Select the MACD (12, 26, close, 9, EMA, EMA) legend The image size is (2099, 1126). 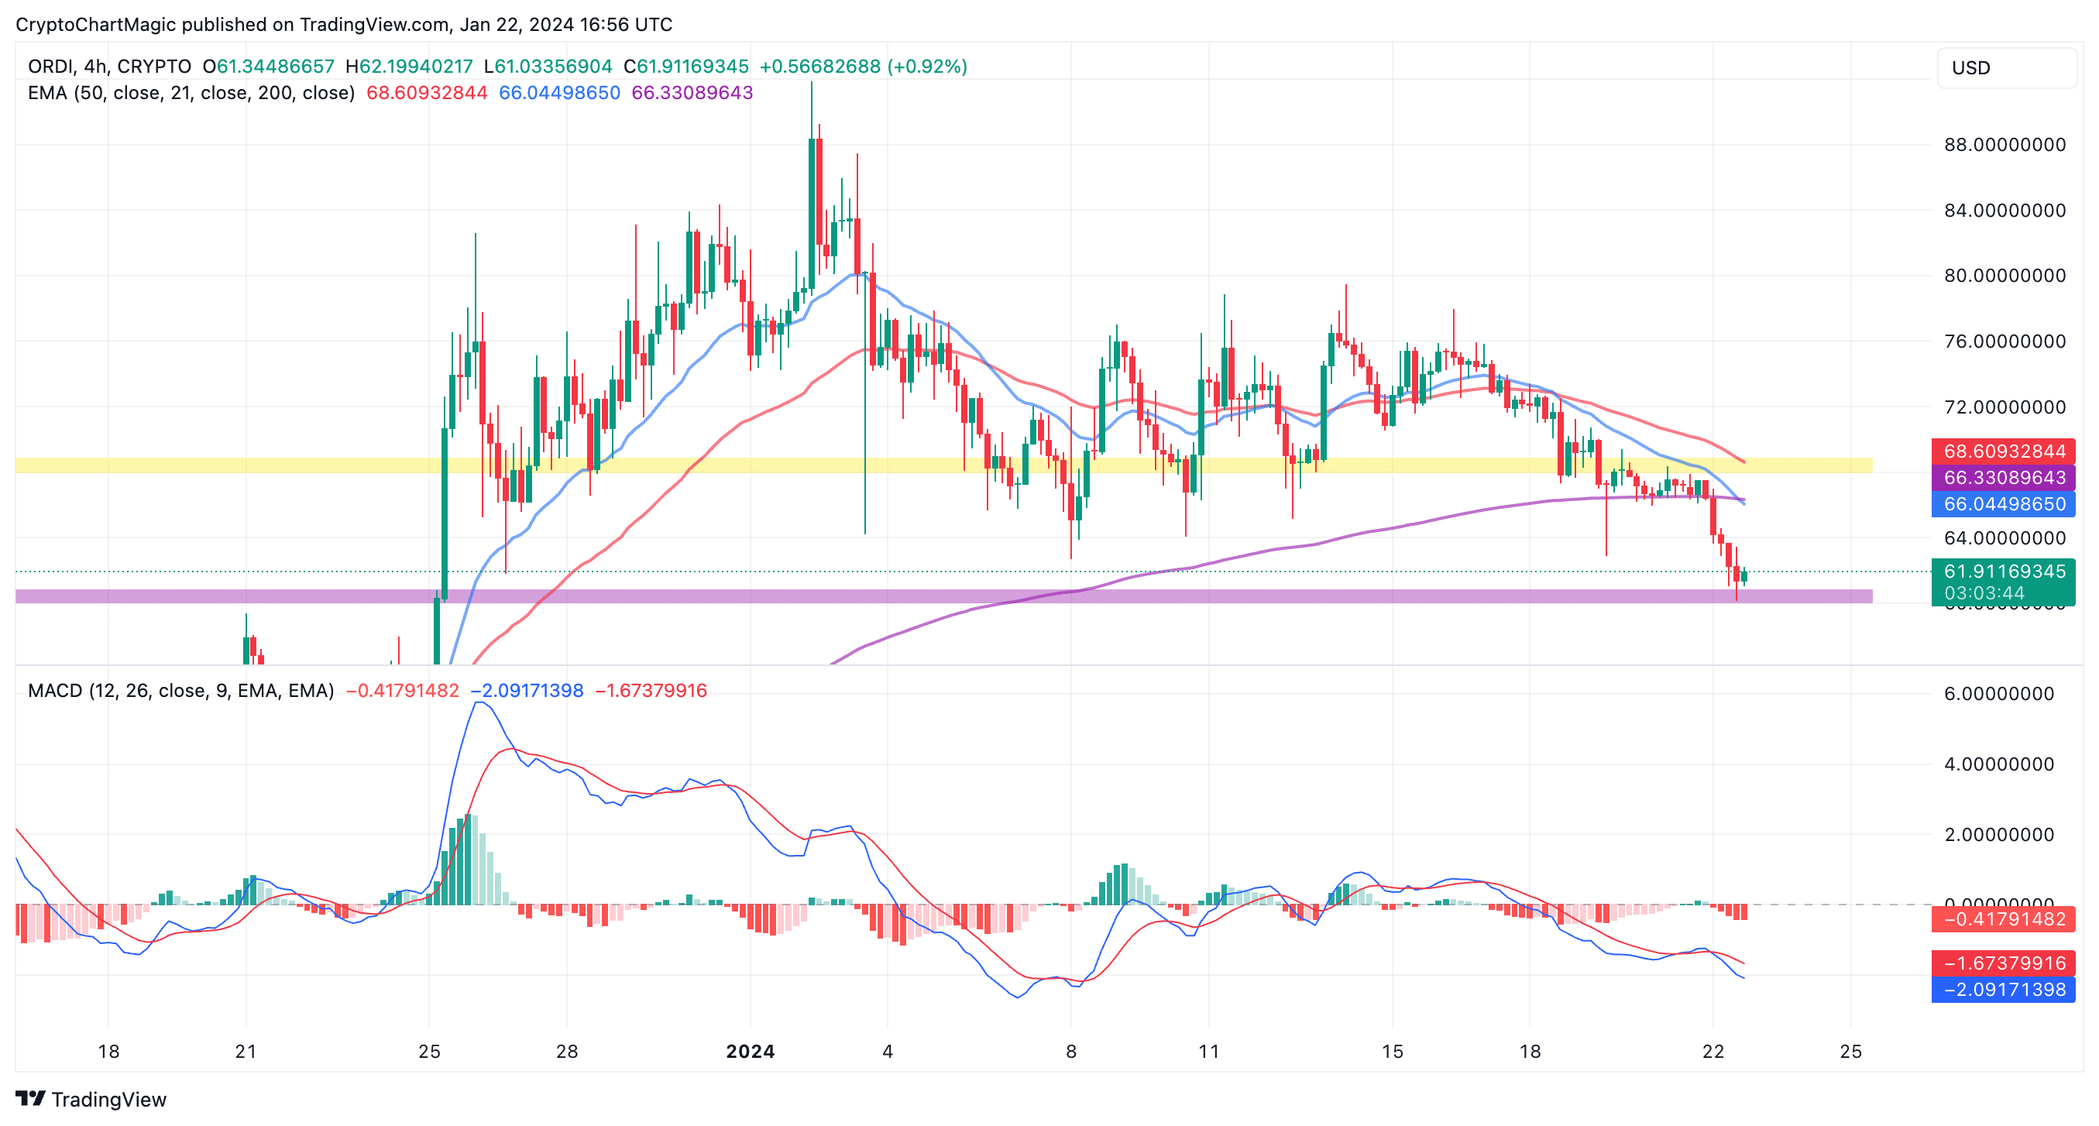point(181,691)
